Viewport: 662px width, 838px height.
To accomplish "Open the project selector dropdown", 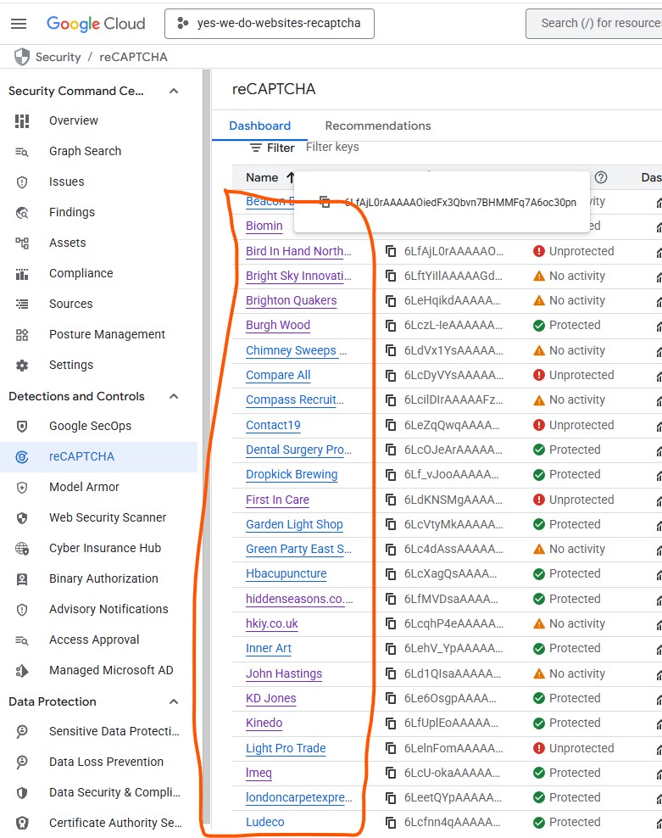I will (x=270, y=24).
